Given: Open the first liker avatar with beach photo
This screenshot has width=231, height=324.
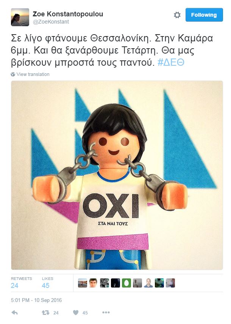Looking at the screenshot, I should coord(83,283).
